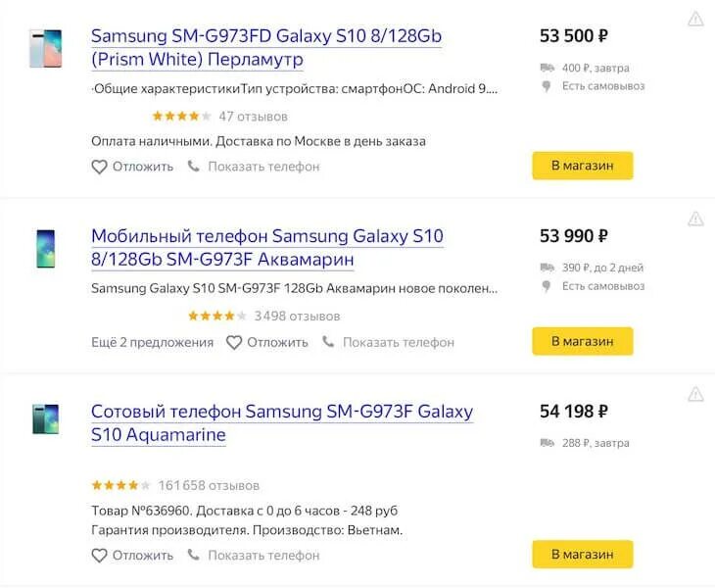Click warning triangle icon on Аквамарин listing
The width and height of the screenshot is (715, 588).
tap(695, 218)
